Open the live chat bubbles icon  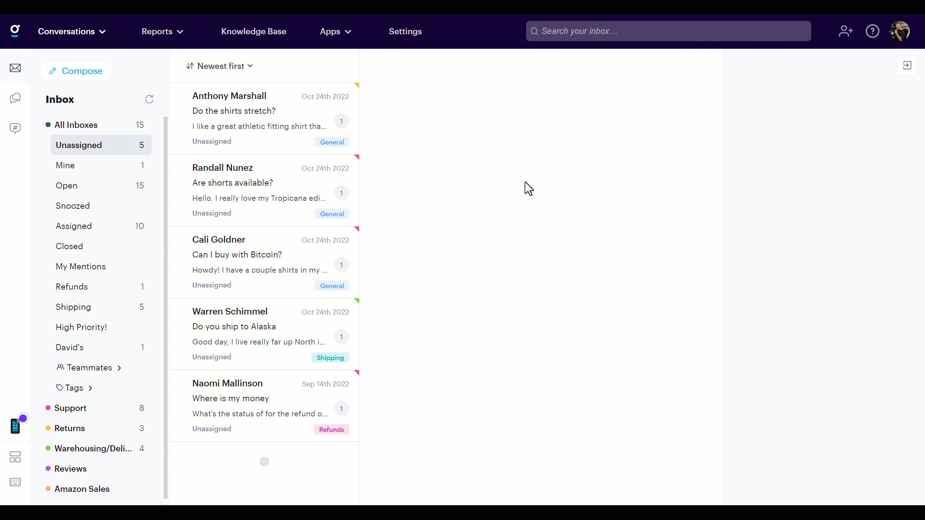(15, 98)
